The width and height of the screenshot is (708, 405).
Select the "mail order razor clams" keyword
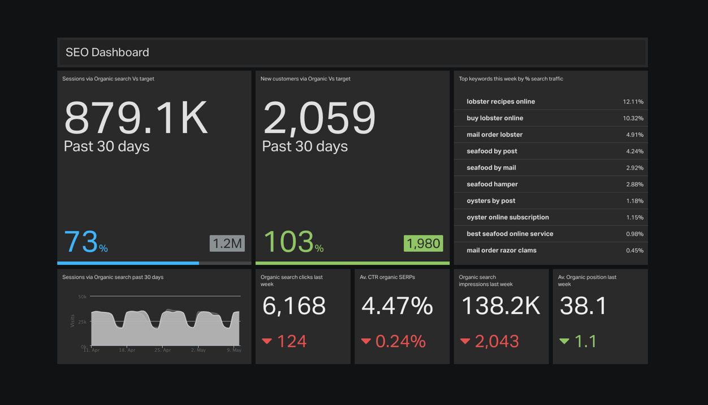point(502,250)
